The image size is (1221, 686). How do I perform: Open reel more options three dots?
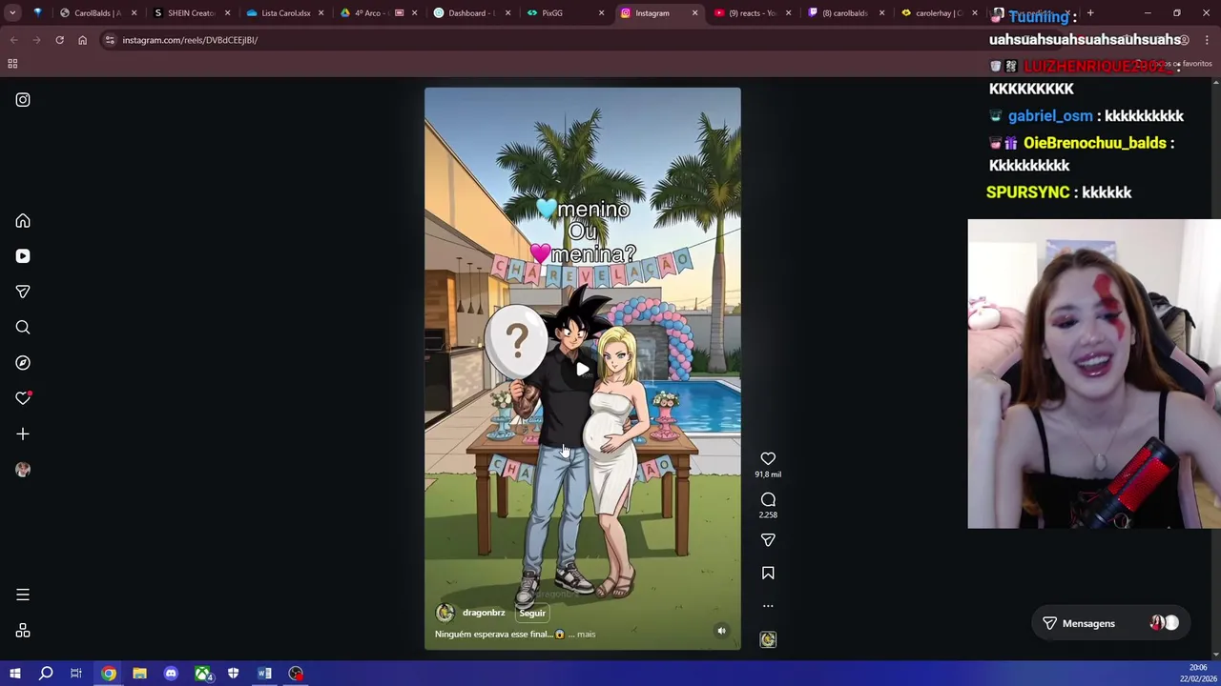(x=768, y=606)
